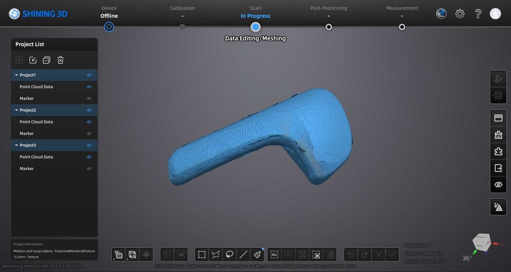Open the Calibration step
Screen dimensions: 511x272
(x=182, y=12)
